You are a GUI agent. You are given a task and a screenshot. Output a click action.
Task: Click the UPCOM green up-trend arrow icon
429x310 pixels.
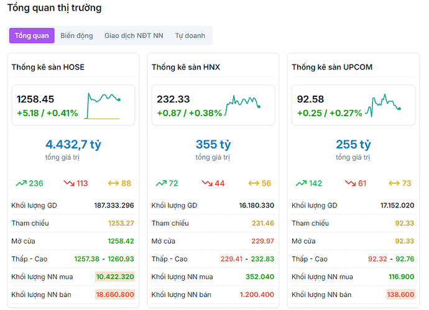pyautogui.click(x=301, y=183)
